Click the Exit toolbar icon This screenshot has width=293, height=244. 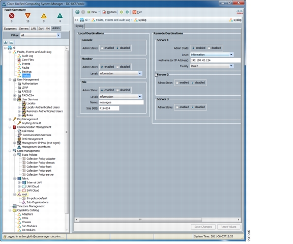click(x=134, y=12)
